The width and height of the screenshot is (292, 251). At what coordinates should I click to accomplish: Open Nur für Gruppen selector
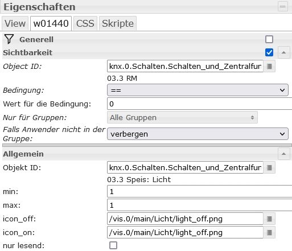click(x=182, y=117)
